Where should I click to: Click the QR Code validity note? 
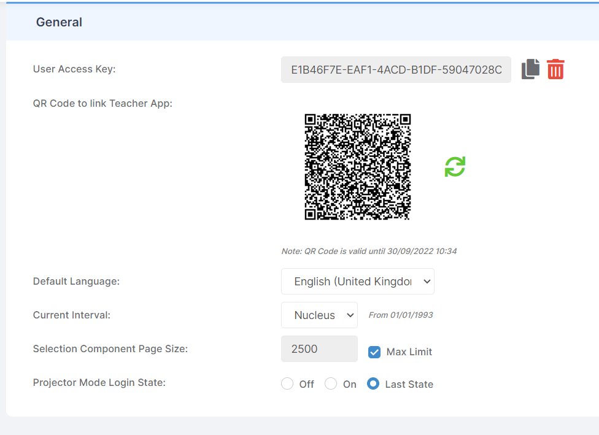tap(369, 252)
